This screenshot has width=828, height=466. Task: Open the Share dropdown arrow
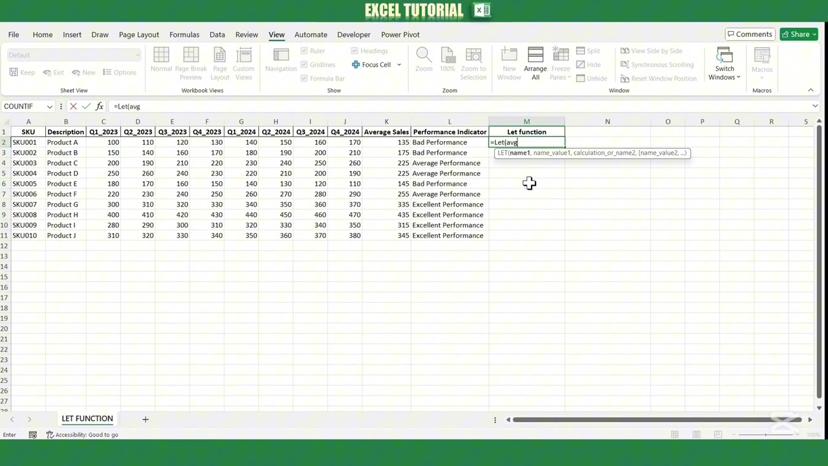[814, 34]
